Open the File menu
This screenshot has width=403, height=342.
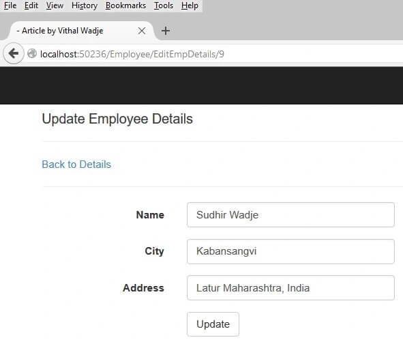click(x=10, y=5)
